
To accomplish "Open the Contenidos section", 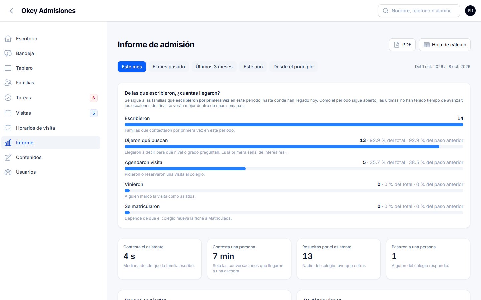I will pyautogui.click(x=51, y=157).
